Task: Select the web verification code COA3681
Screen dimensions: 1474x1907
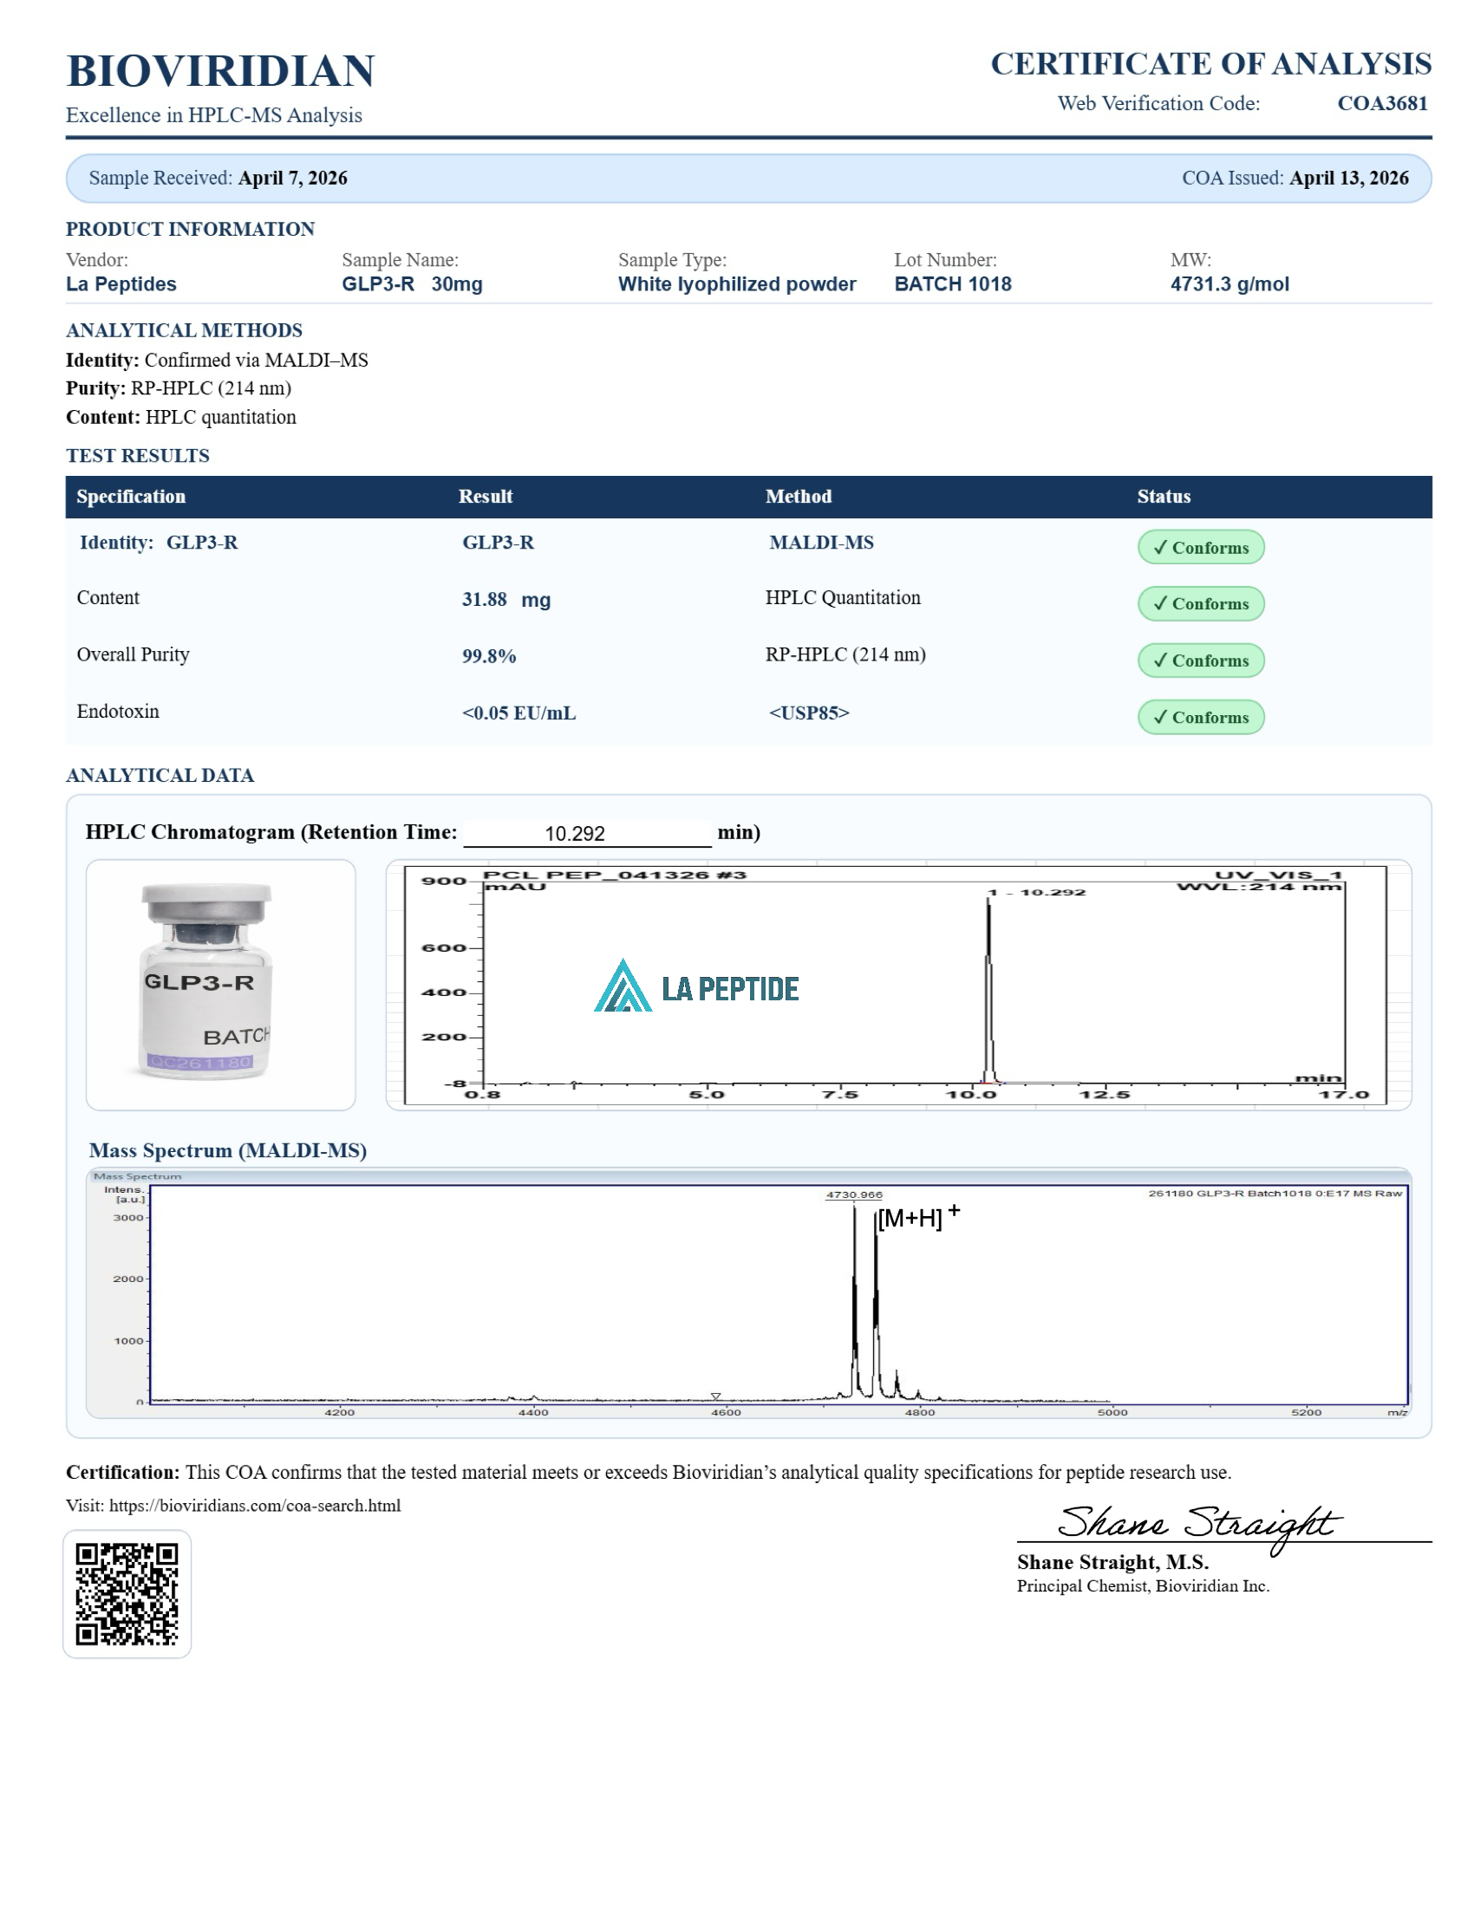Action: click(1381, 103)
